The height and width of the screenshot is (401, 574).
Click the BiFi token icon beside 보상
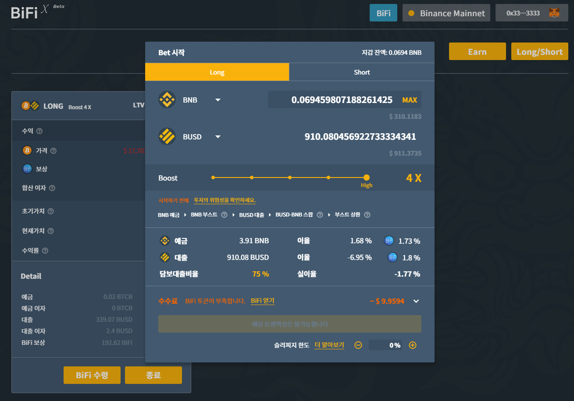click(27, 169)
